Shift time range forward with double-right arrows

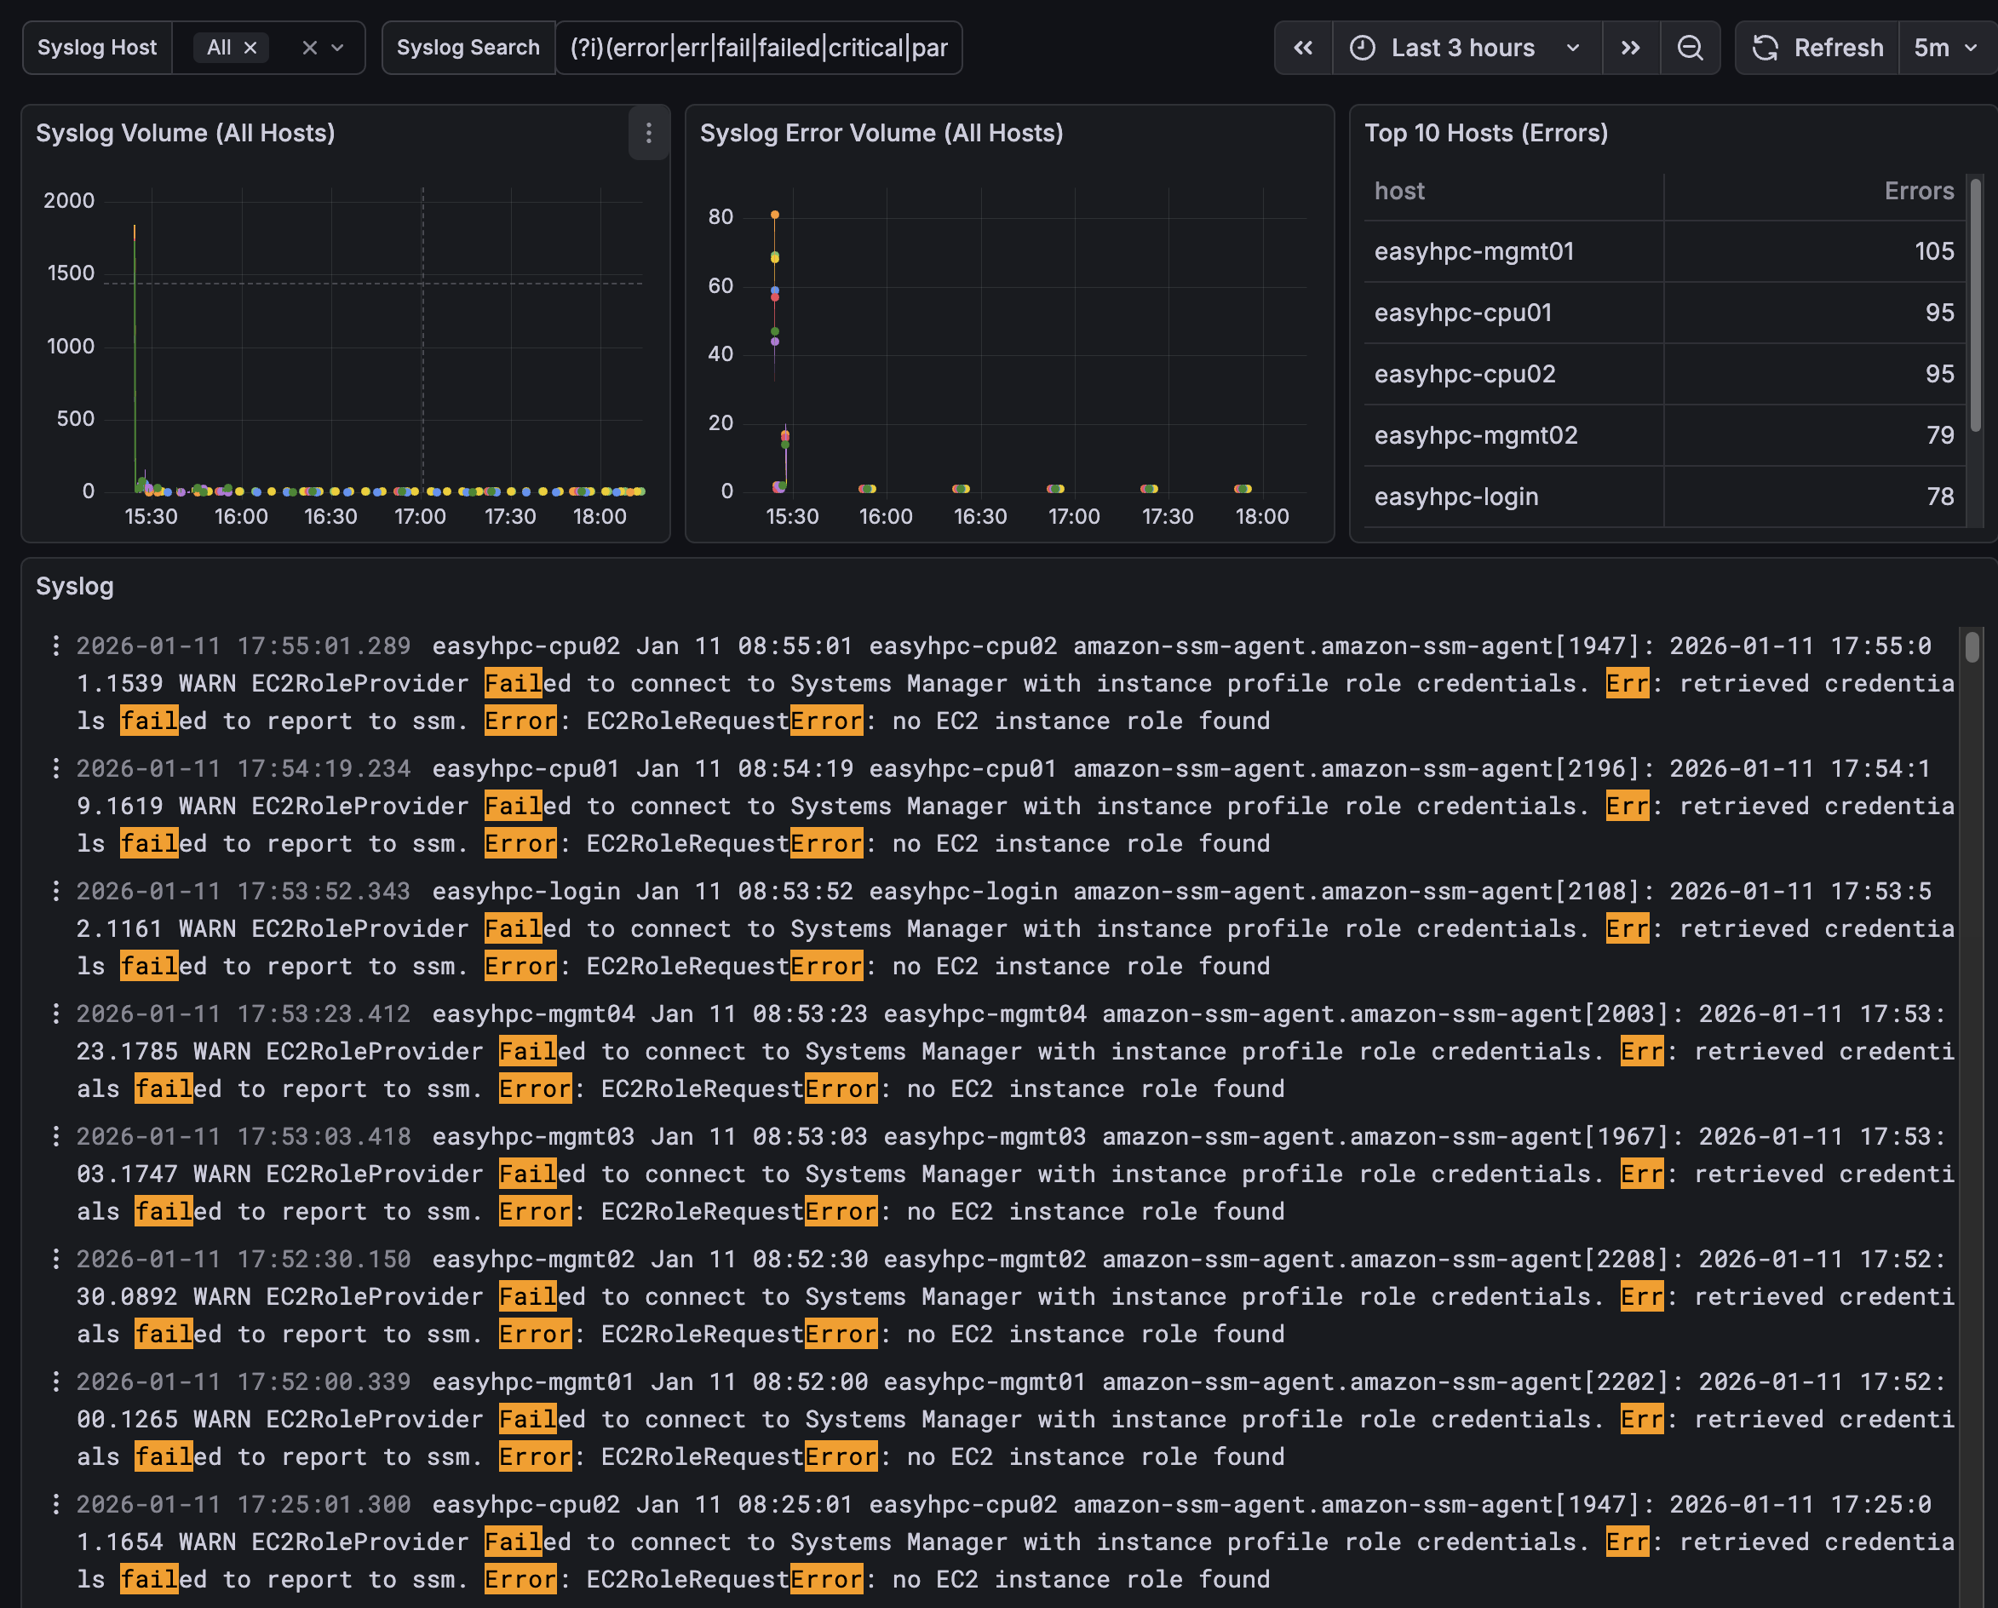(1630, 49)
